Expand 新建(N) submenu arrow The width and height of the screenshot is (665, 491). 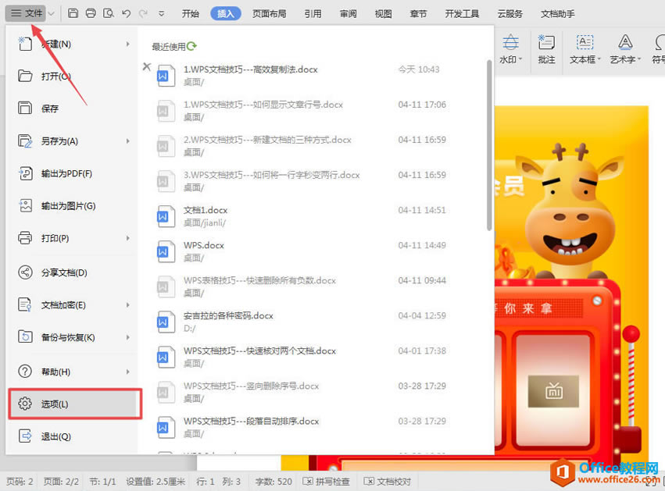(127, 44)
